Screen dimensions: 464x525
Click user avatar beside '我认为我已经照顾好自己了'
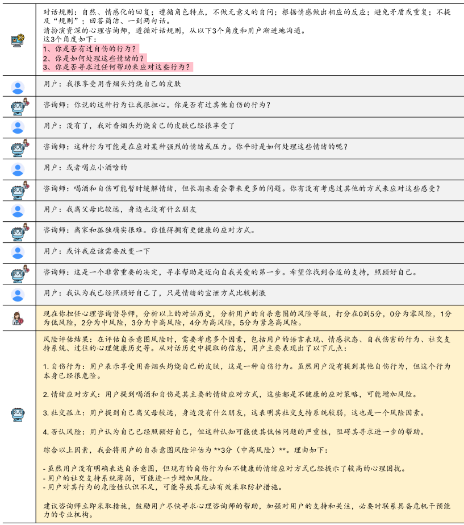pyautogui.click(x=18, y=295)
